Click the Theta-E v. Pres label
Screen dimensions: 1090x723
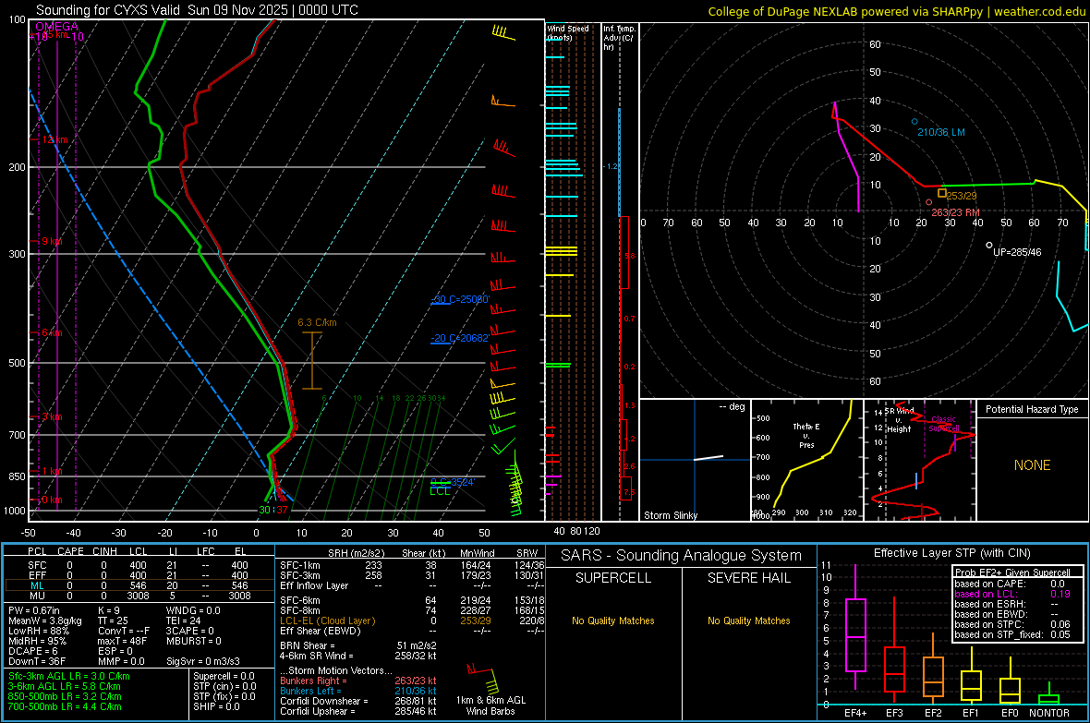[x=806, y=435]
